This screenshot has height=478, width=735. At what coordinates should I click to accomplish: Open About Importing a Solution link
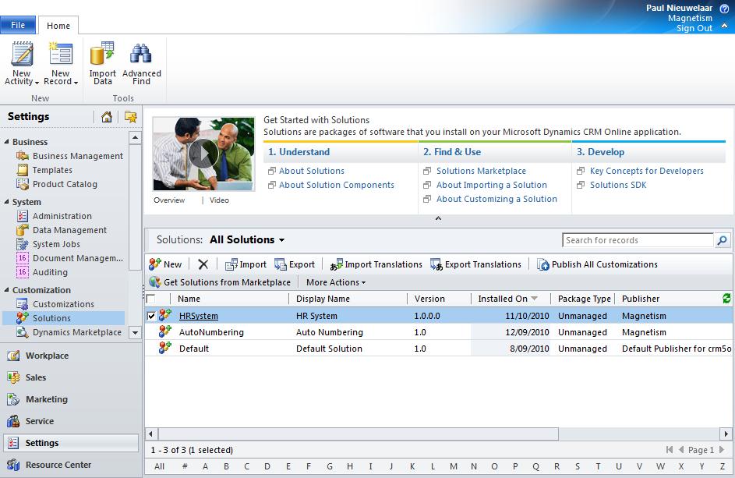491,185
